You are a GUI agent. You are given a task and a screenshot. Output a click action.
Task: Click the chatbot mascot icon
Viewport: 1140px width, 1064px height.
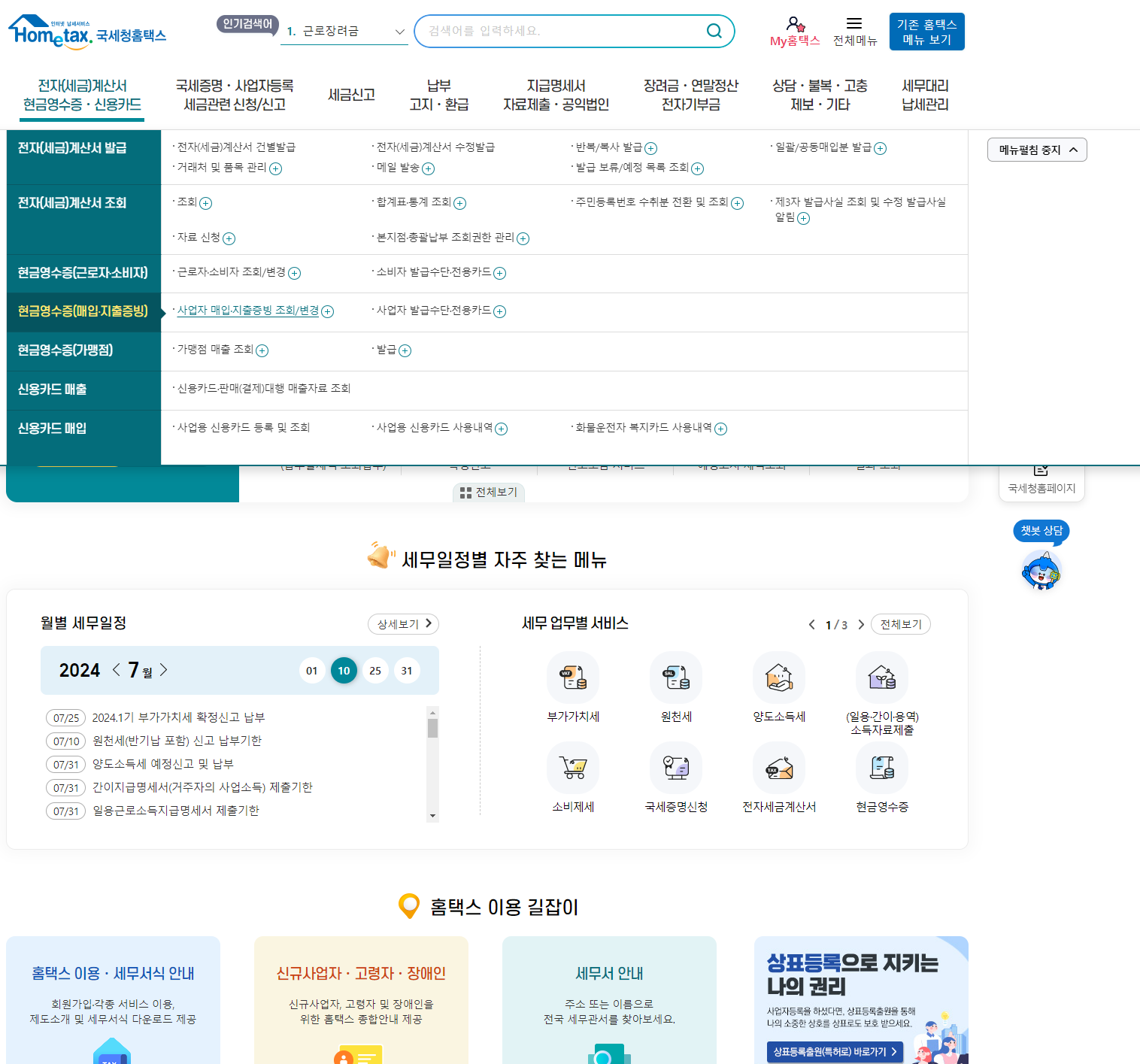[x=1041, y=570]
